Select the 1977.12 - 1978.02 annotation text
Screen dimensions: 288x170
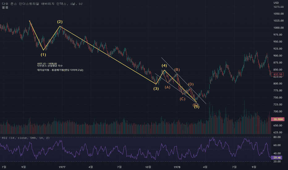(x=47, y=64)
